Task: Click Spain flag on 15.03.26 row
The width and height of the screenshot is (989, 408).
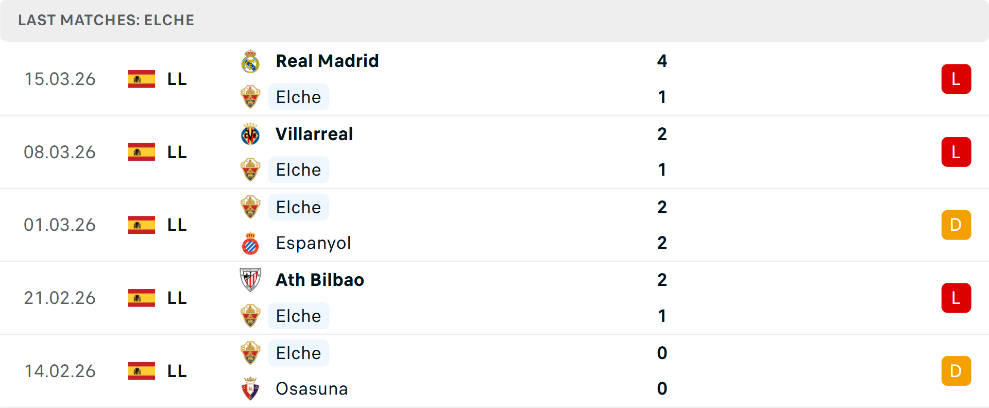Action: [x=142, y=79]
